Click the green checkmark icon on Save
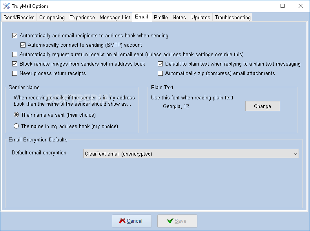Viewport: 310px width, 231px height. [170, 220]
